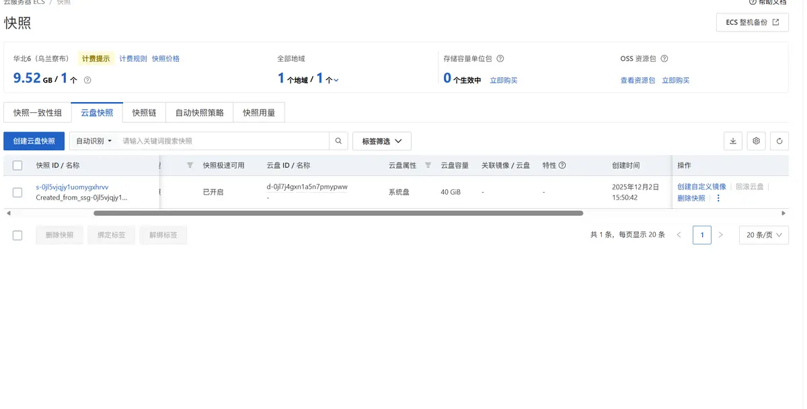Click 立即购买 under OSS 资源包
The image size is (807, 409).
point(676,81)
